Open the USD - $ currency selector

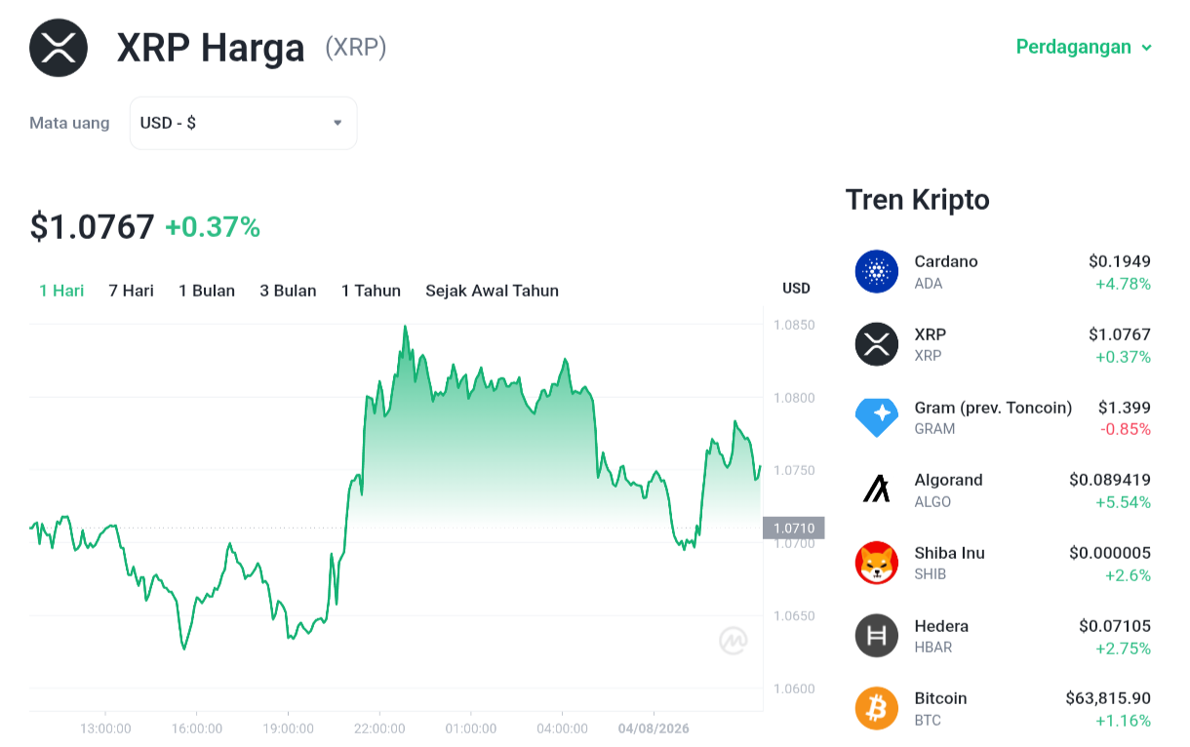click(x=244, y=123)
